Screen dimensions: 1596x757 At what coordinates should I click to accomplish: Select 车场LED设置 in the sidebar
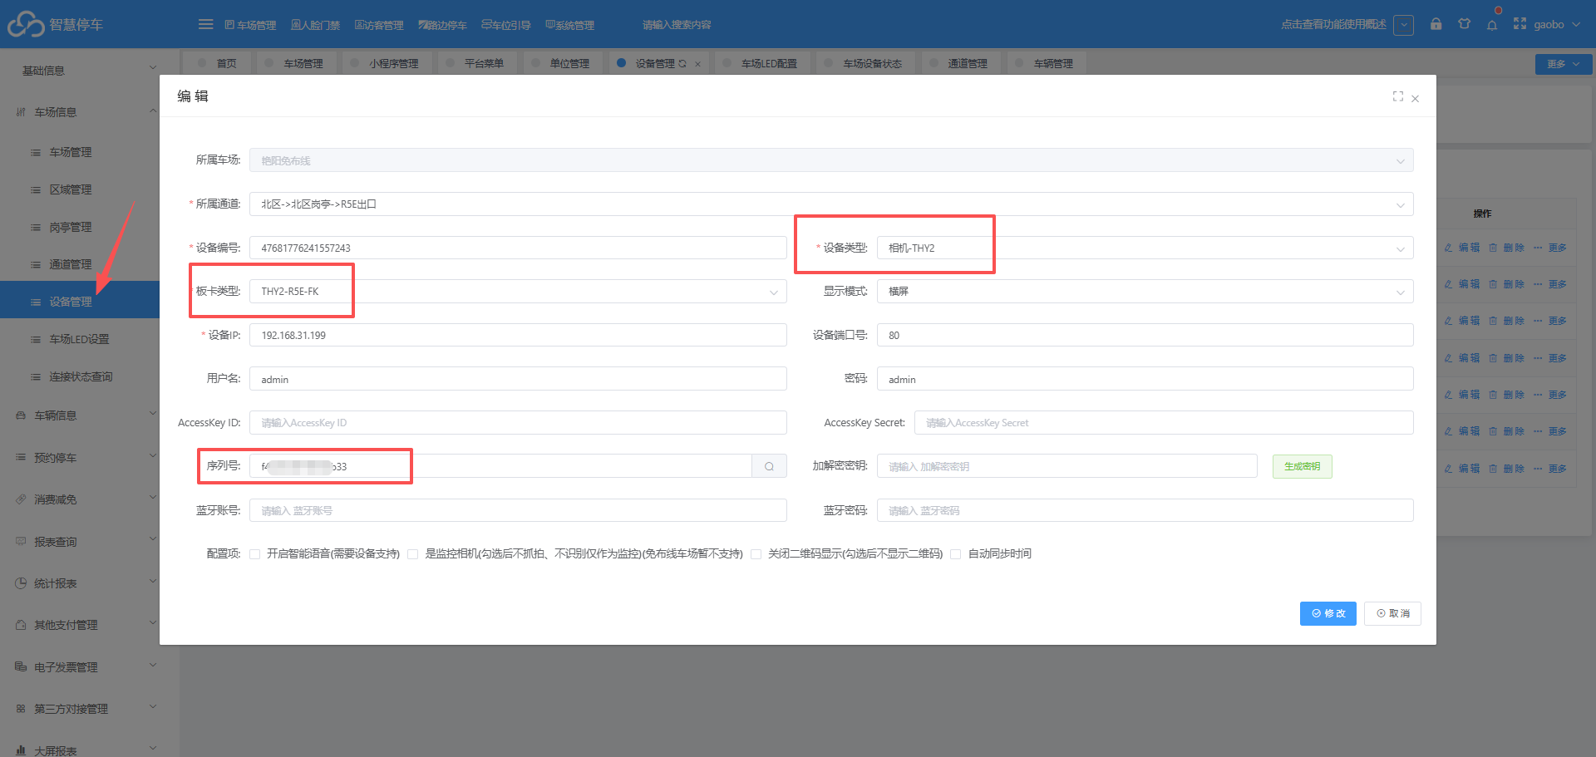[80, 339]
